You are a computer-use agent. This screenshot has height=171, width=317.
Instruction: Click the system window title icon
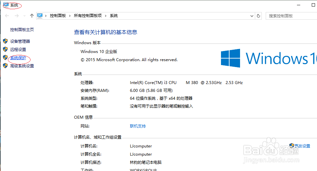6,5
